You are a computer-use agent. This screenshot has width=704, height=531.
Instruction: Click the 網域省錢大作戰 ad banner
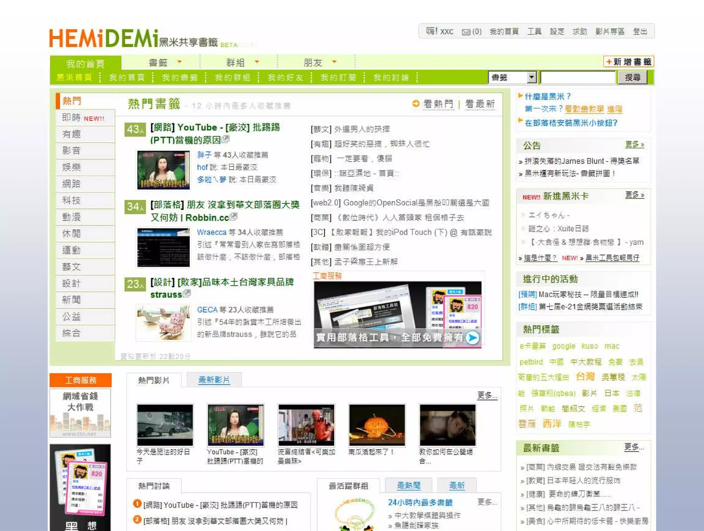tap(80, 413)
